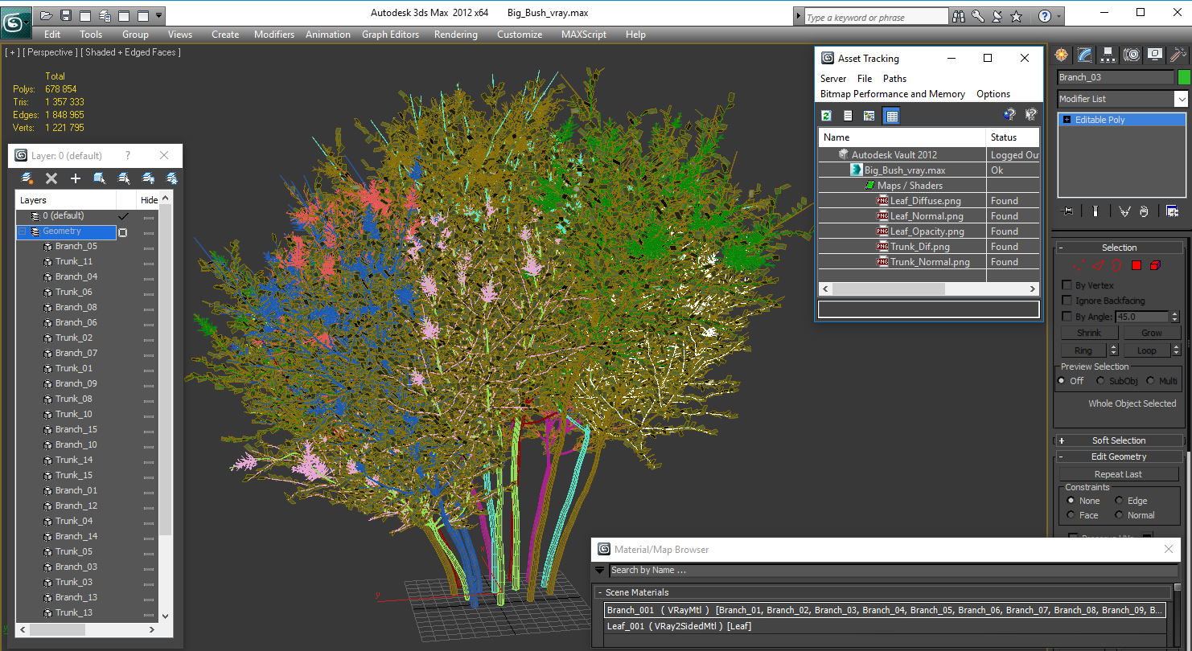
Task: Click the Grow selection button
Action: point(1152,333)
